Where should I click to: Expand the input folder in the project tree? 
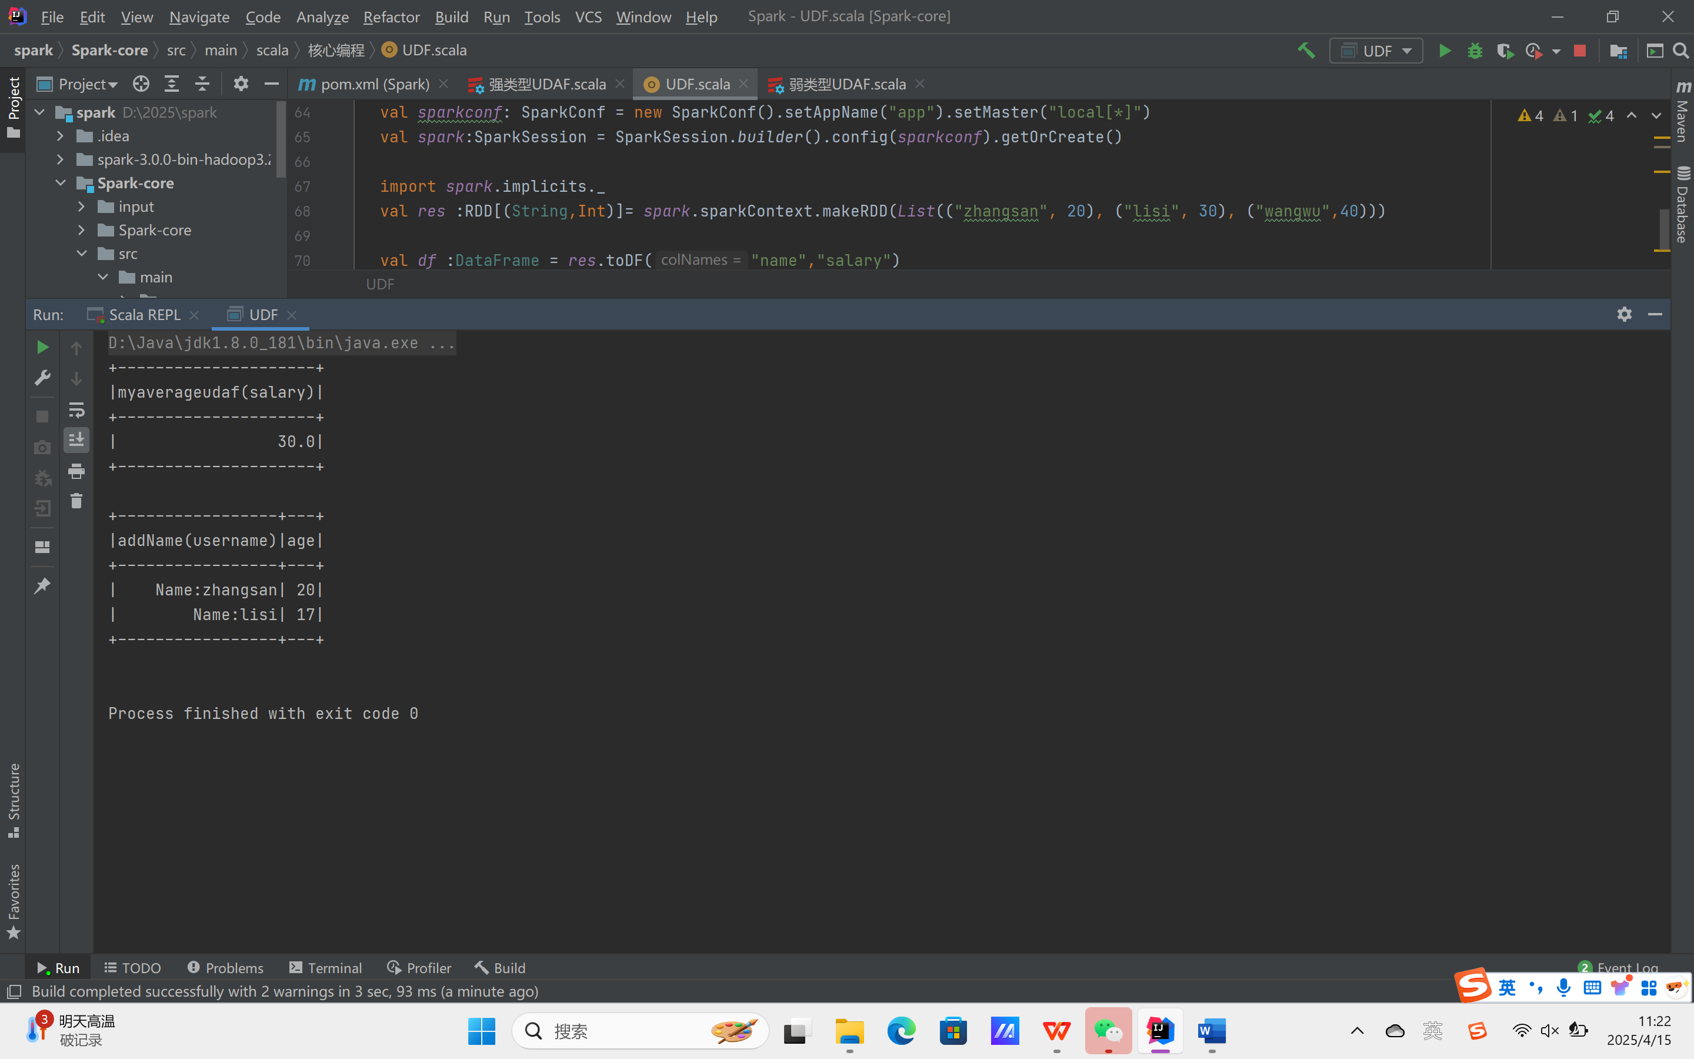tap(82, 207)
